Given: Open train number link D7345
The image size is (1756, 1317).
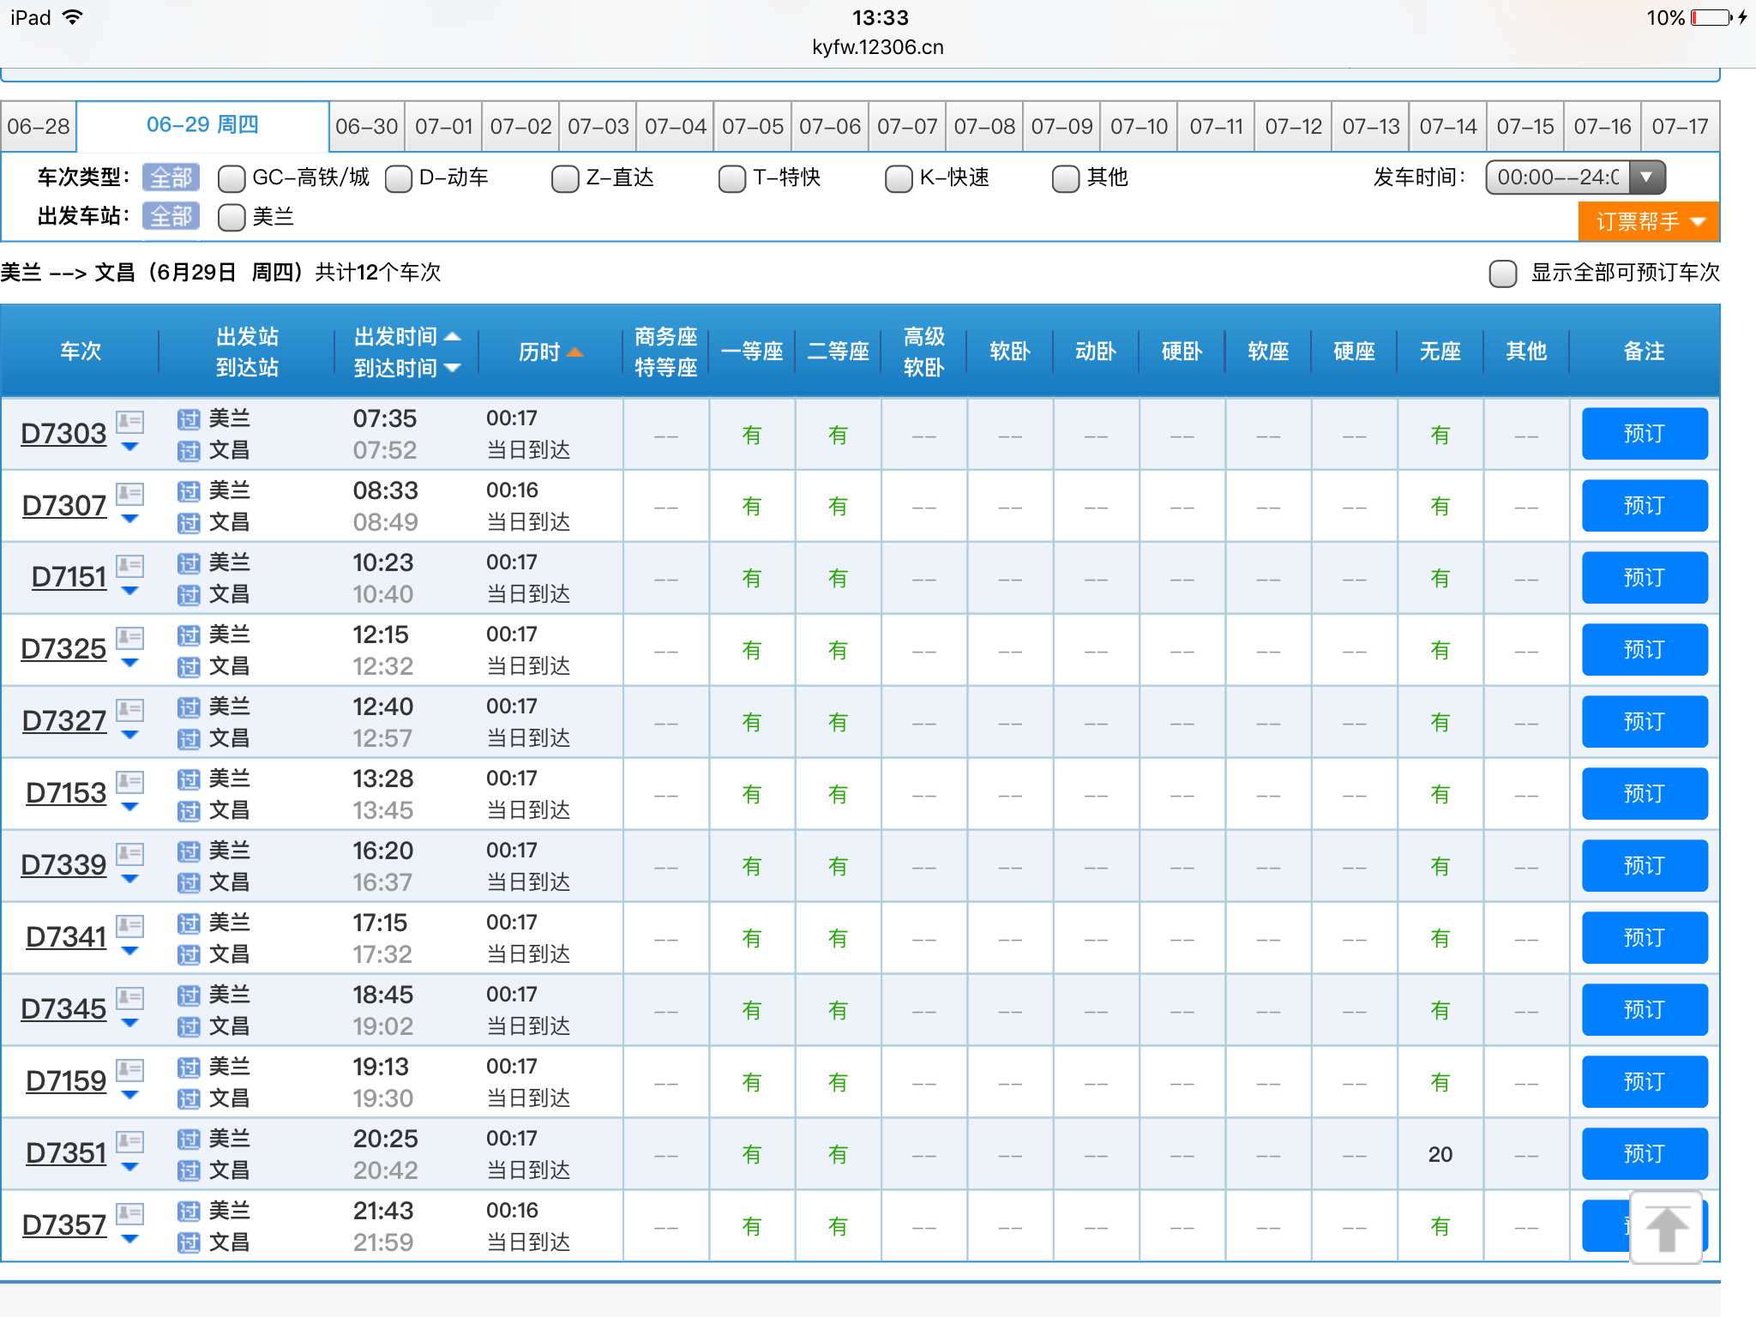Looking at the screenshot, I should (63, 1010).
